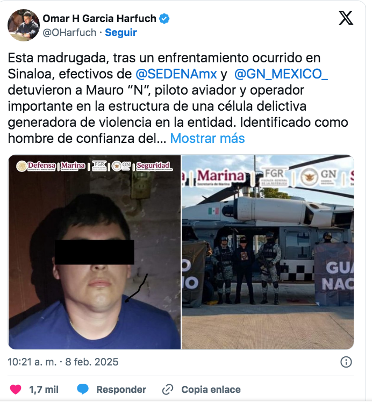Click the X logo icon
This screenshot has width=372, height=402.
(x=346, y=18)
